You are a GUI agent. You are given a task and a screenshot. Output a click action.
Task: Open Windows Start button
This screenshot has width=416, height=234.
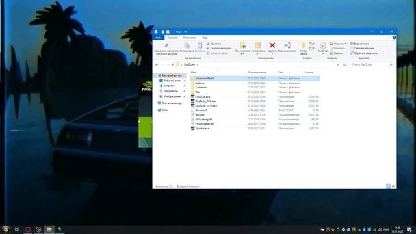[6, 229]
